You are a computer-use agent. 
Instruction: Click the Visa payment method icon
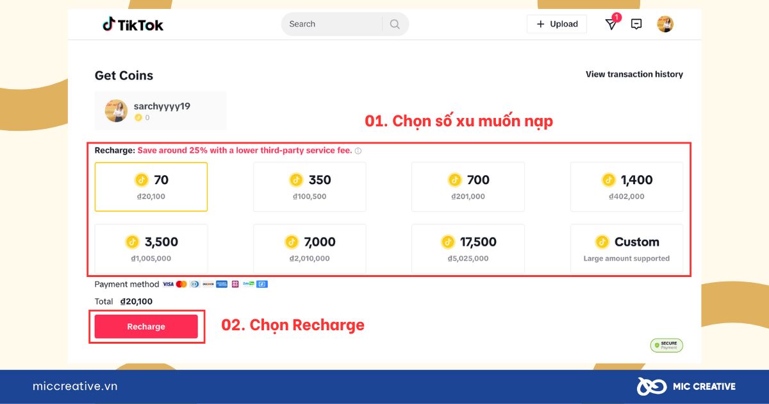168,284
